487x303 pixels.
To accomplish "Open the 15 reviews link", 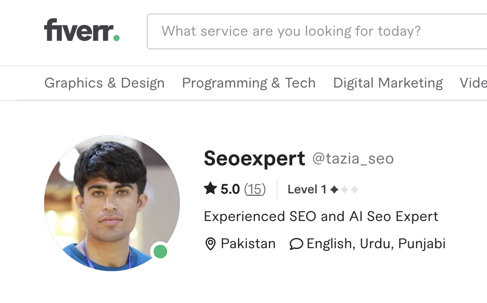I will point(255,189).
